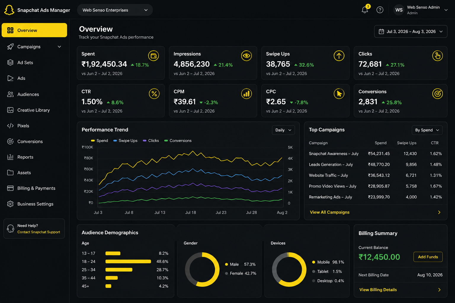The width and height of the screenshot is (455, 303).
Task: Click the cursor icon on CPC card
Action: (x=339, y=94)
